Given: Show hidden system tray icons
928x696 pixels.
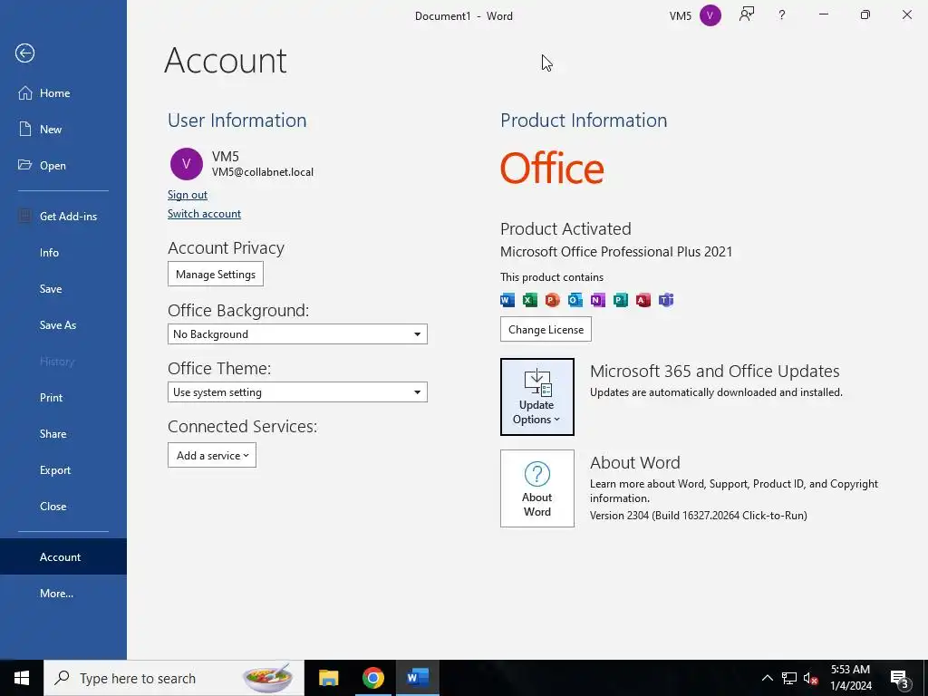Looking at the screenshot, I should point(767,678).
